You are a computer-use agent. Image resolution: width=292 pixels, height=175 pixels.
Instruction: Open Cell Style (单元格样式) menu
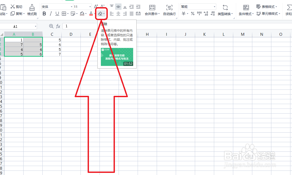[x=268, y=14]
